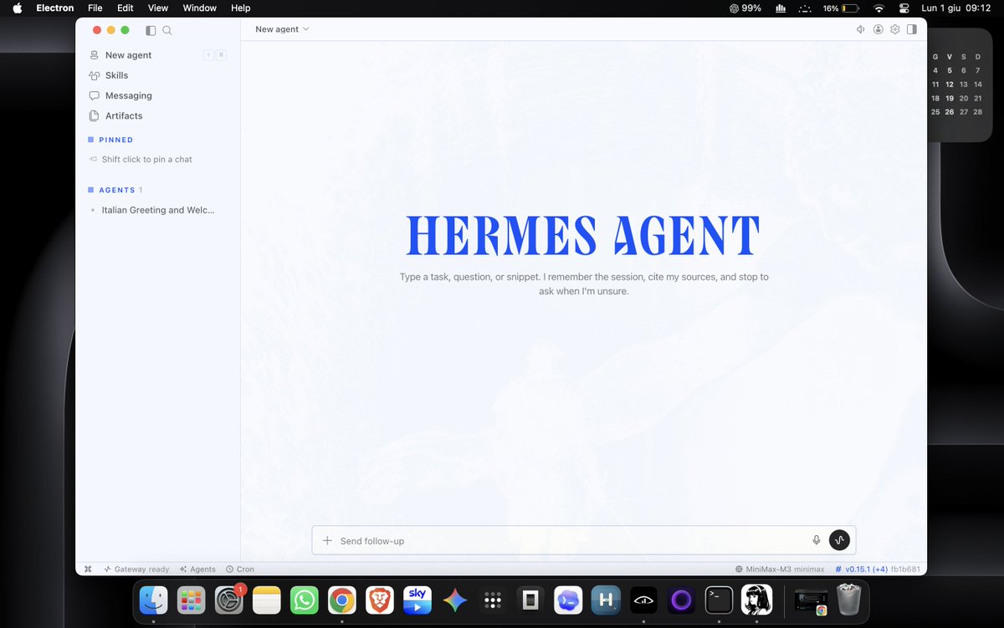Click the battery 16% indicator
Viewport: 1004px width, 628px height.
[841, 8]
